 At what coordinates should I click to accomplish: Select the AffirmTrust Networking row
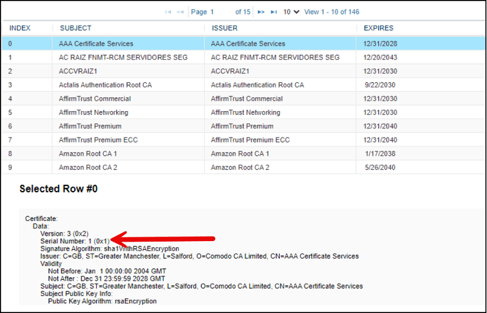coord(243,112)
